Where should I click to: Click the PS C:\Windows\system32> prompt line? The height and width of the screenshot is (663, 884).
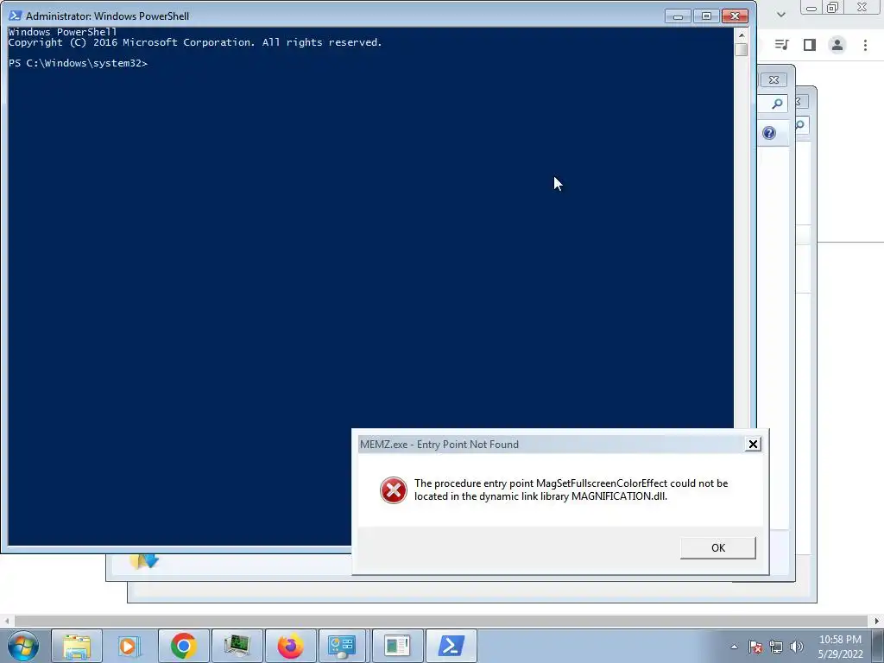click(78, 63)
